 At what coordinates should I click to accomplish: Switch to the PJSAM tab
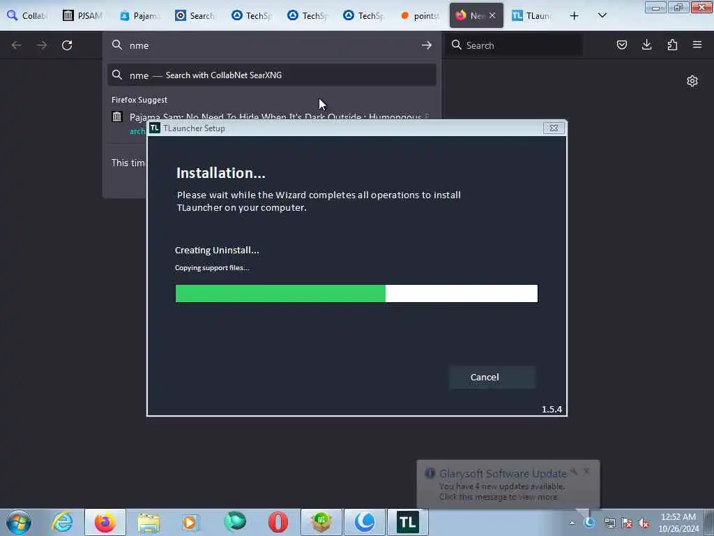[x=82, y=15]
